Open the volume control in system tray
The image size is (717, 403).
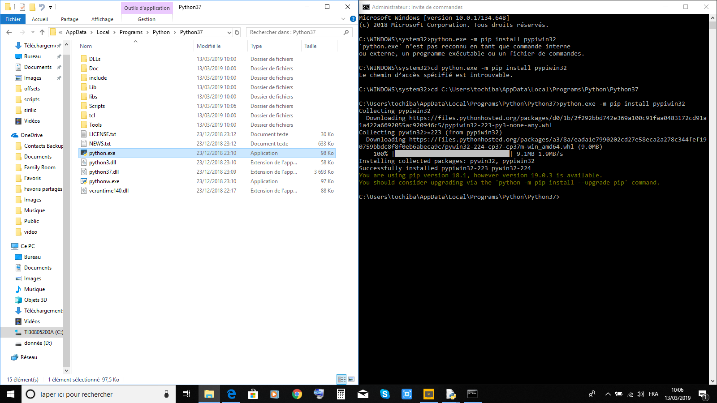click(640, 394)
